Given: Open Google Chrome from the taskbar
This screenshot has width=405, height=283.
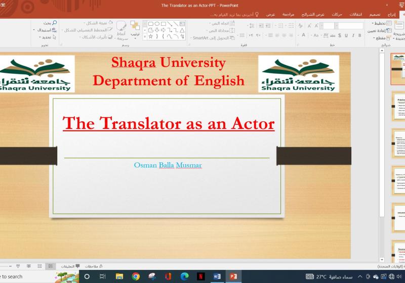Looking at the screenshot, I should click(x=136, y=276).
